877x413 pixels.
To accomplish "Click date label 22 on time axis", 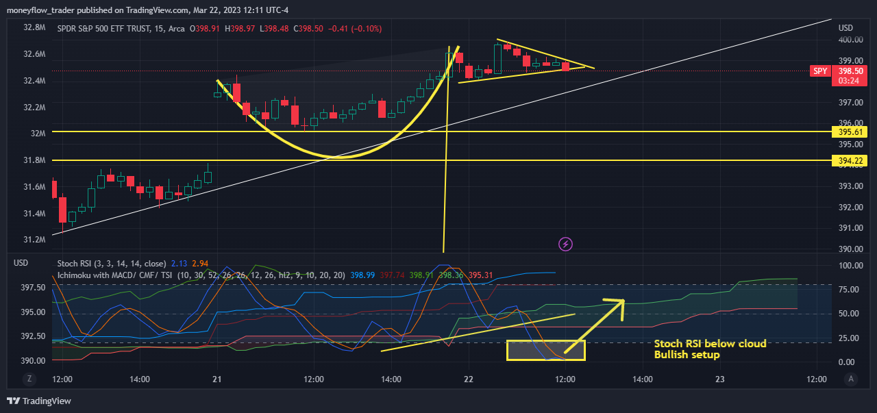I will pyautogui.click(x=469, y=378).
